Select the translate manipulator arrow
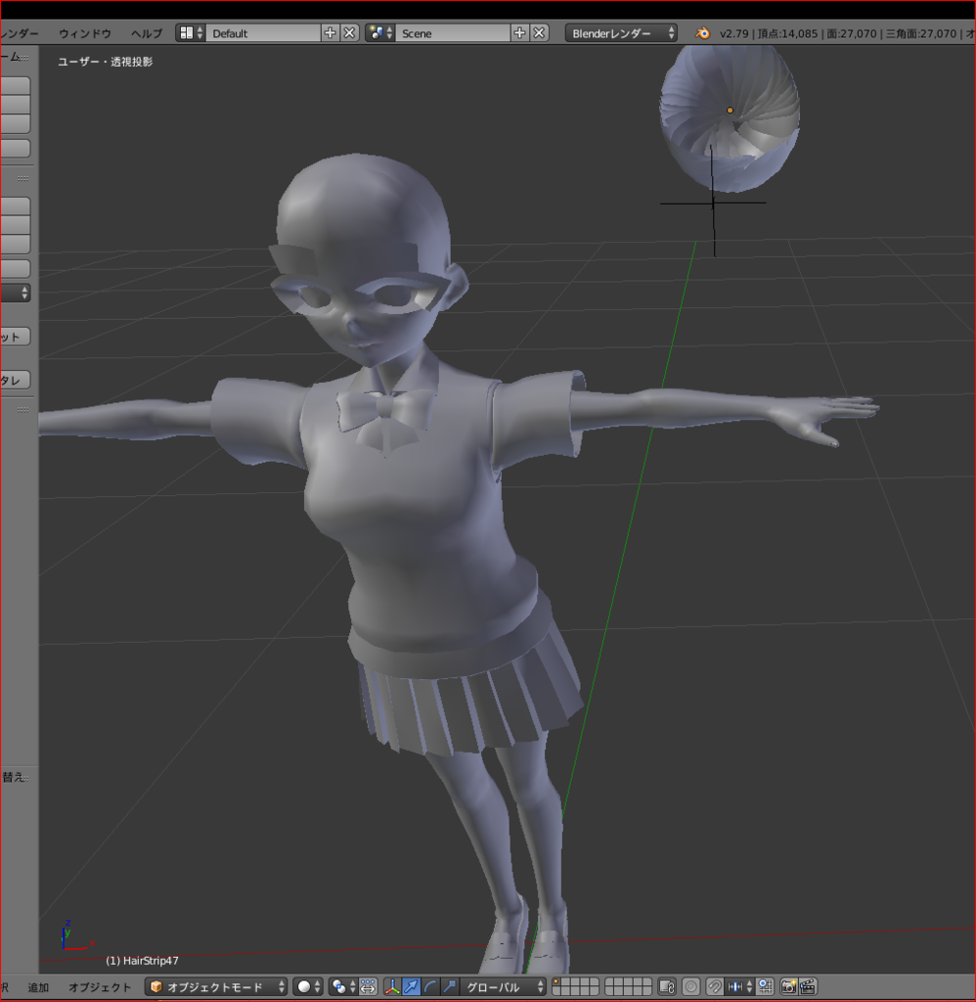This screenshot has width=976, height=1002. pyautogui.click(x=412, y=987)
